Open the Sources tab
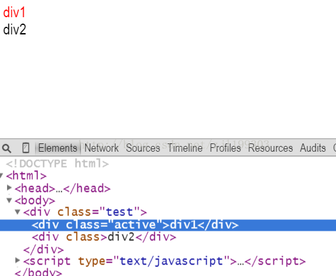The image size is (336, 276). 143,148
